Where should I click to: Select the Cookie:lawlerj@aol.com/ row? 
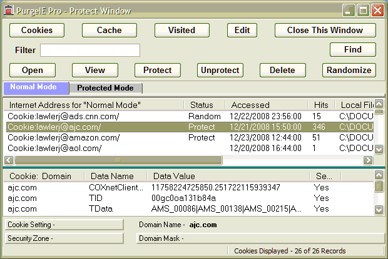[x=190, y=148]
